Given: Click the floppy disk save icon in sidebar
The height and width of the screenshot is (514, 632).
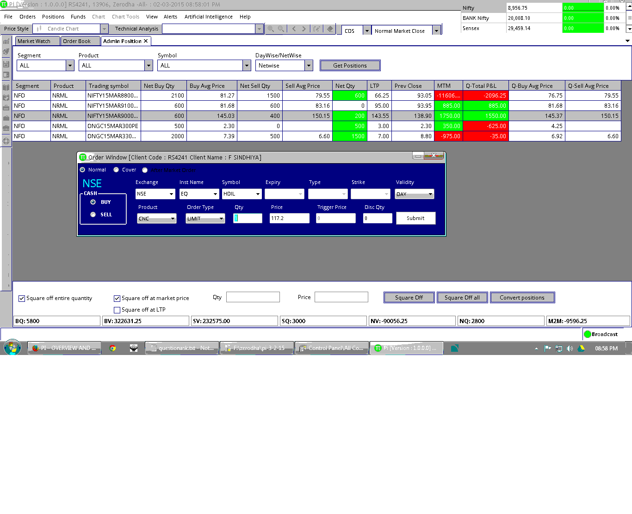Looking at the screenshot, I should point(6,64).
